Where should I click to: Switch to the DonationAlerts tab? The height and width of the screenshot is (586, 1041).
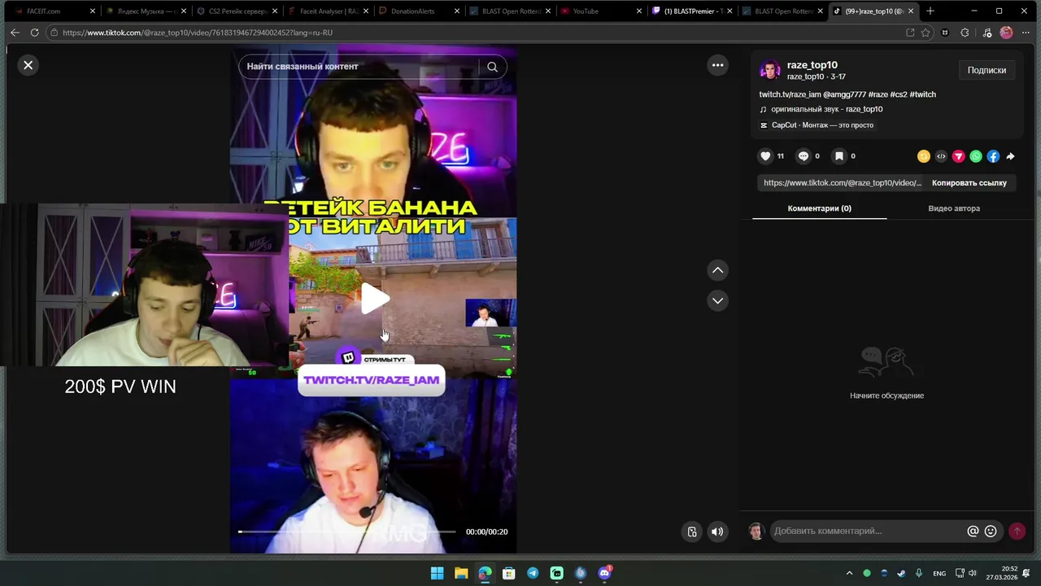pyautogui.click(x=418, y=11)
